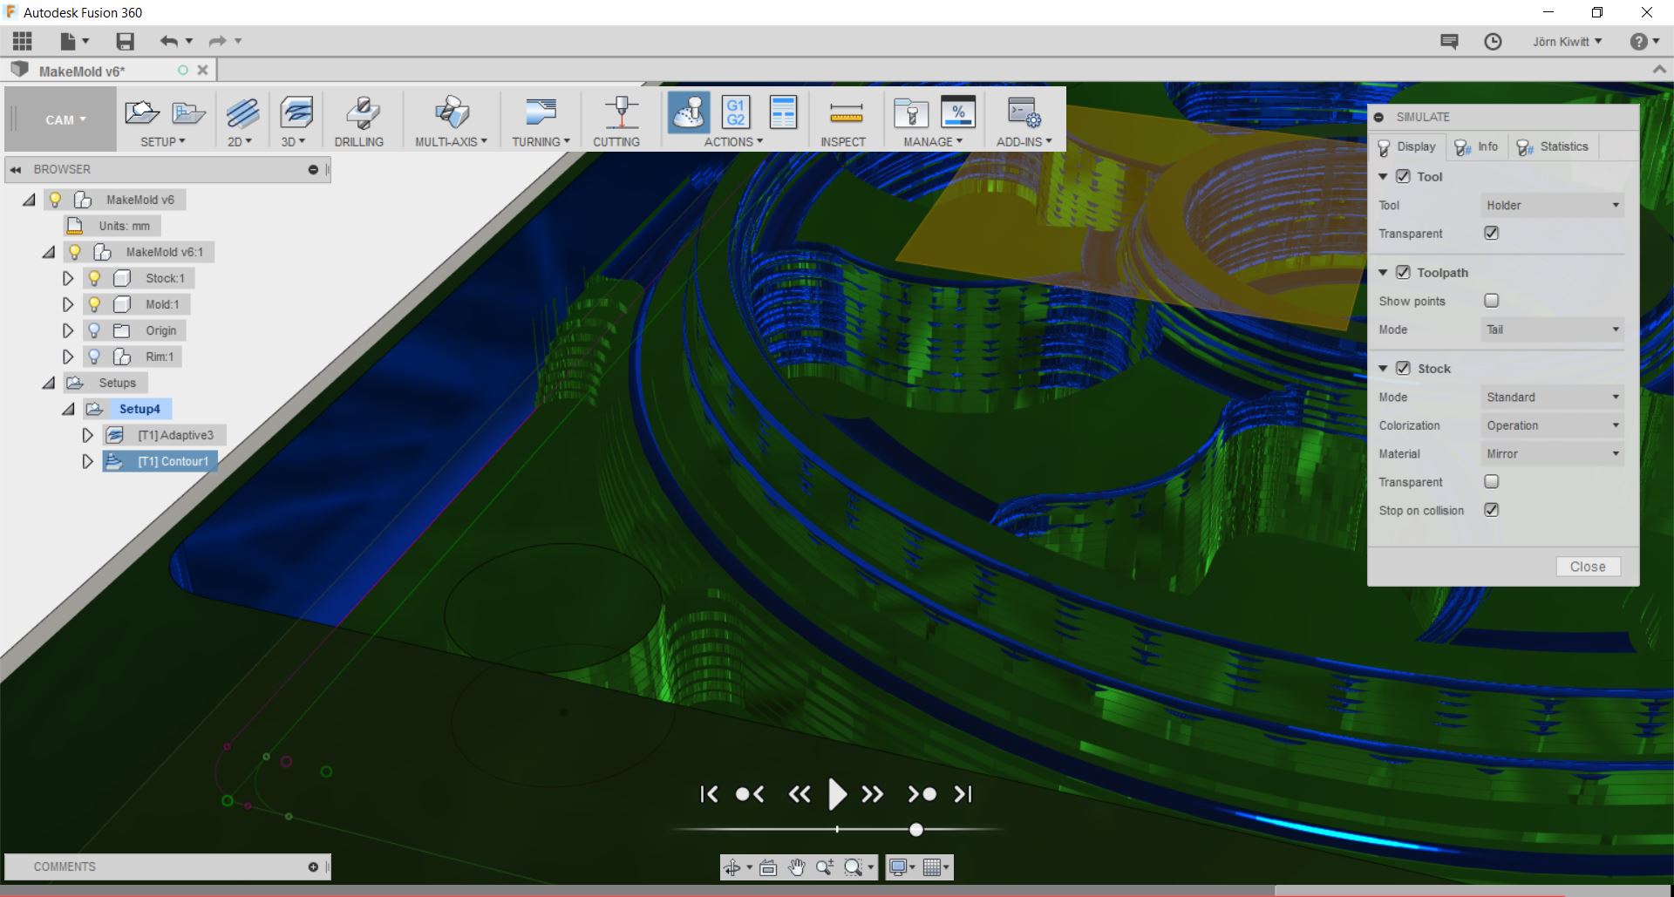Disable Stop on collision checkbox
Viewport: 1674px width, 897px height.
(x=1491, y=510)
